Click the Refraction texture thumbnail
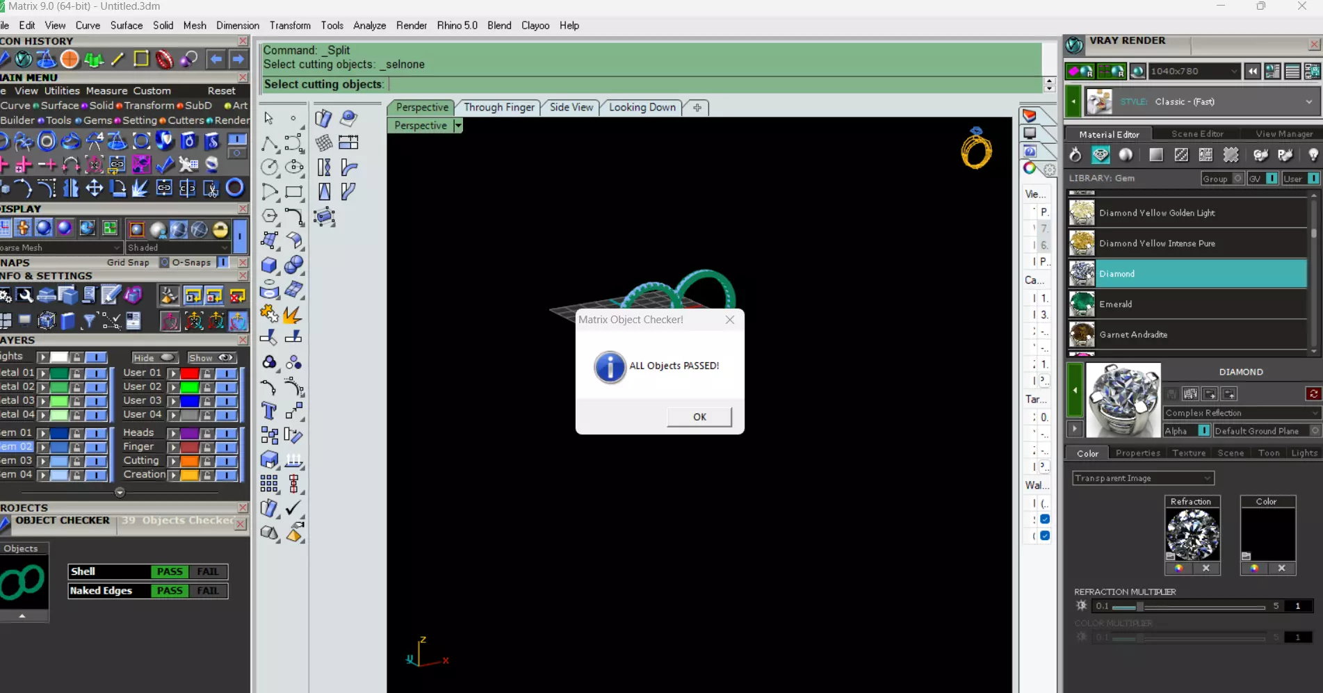 tap(1192, 535)
